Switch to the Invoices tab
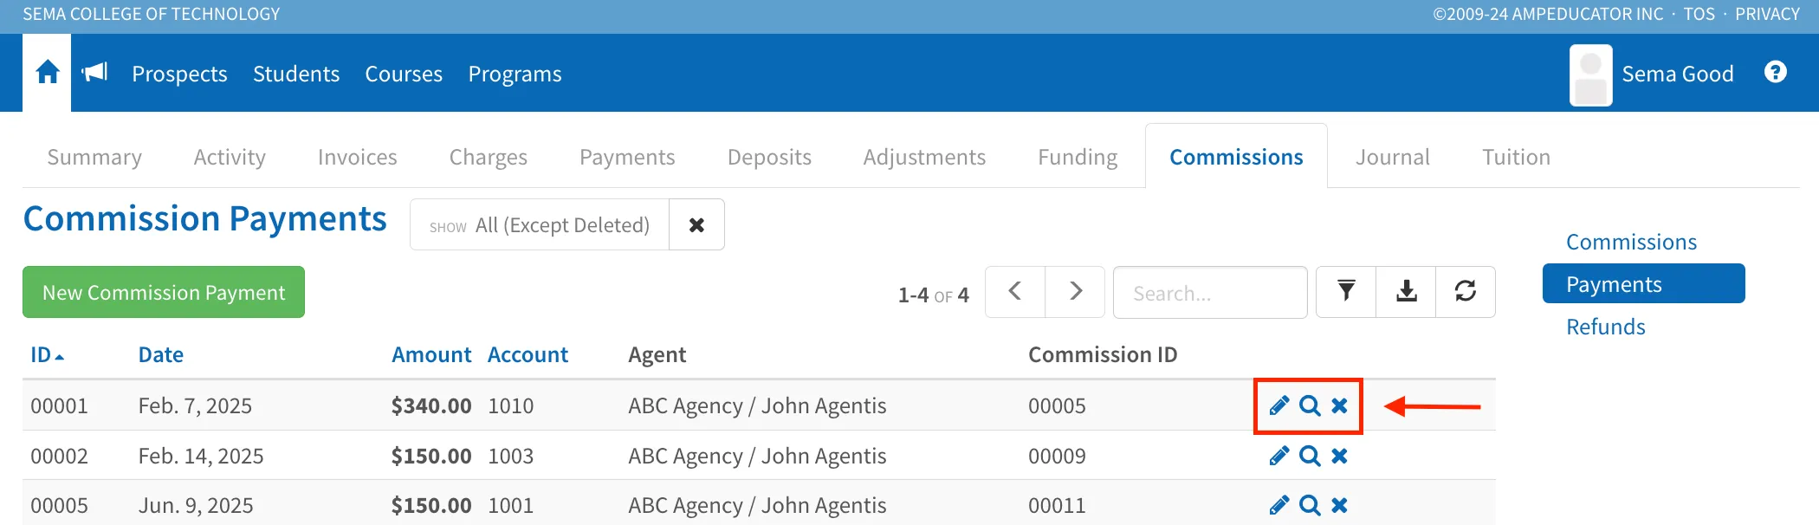 click(x=357, y=157)
